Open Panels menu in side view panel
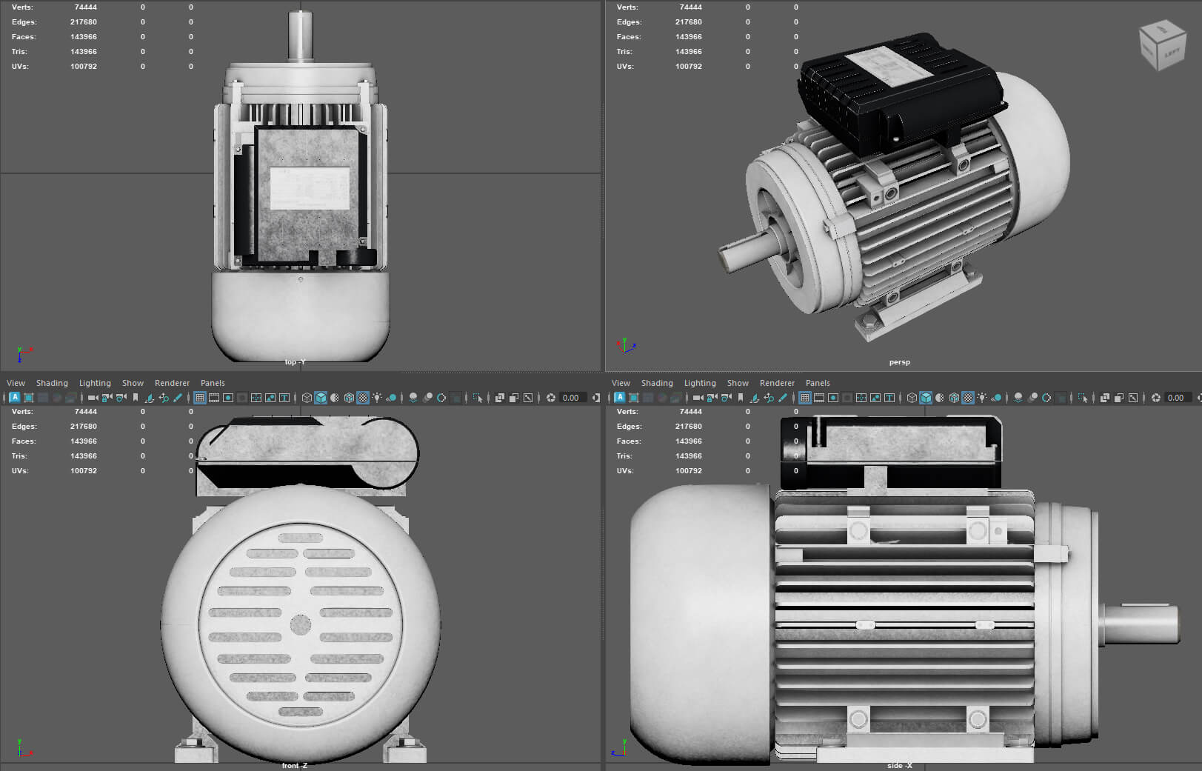The image size is (1202, 771). (818, 383)
